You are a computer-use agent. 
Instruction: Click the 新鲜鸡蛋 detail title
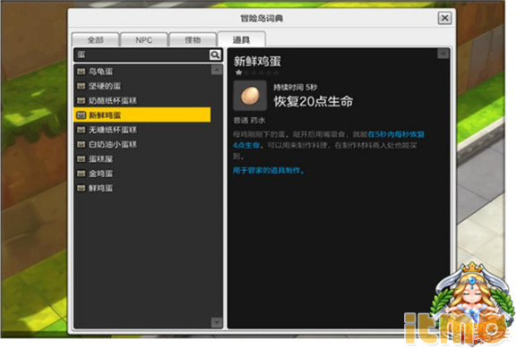(257, 61)
